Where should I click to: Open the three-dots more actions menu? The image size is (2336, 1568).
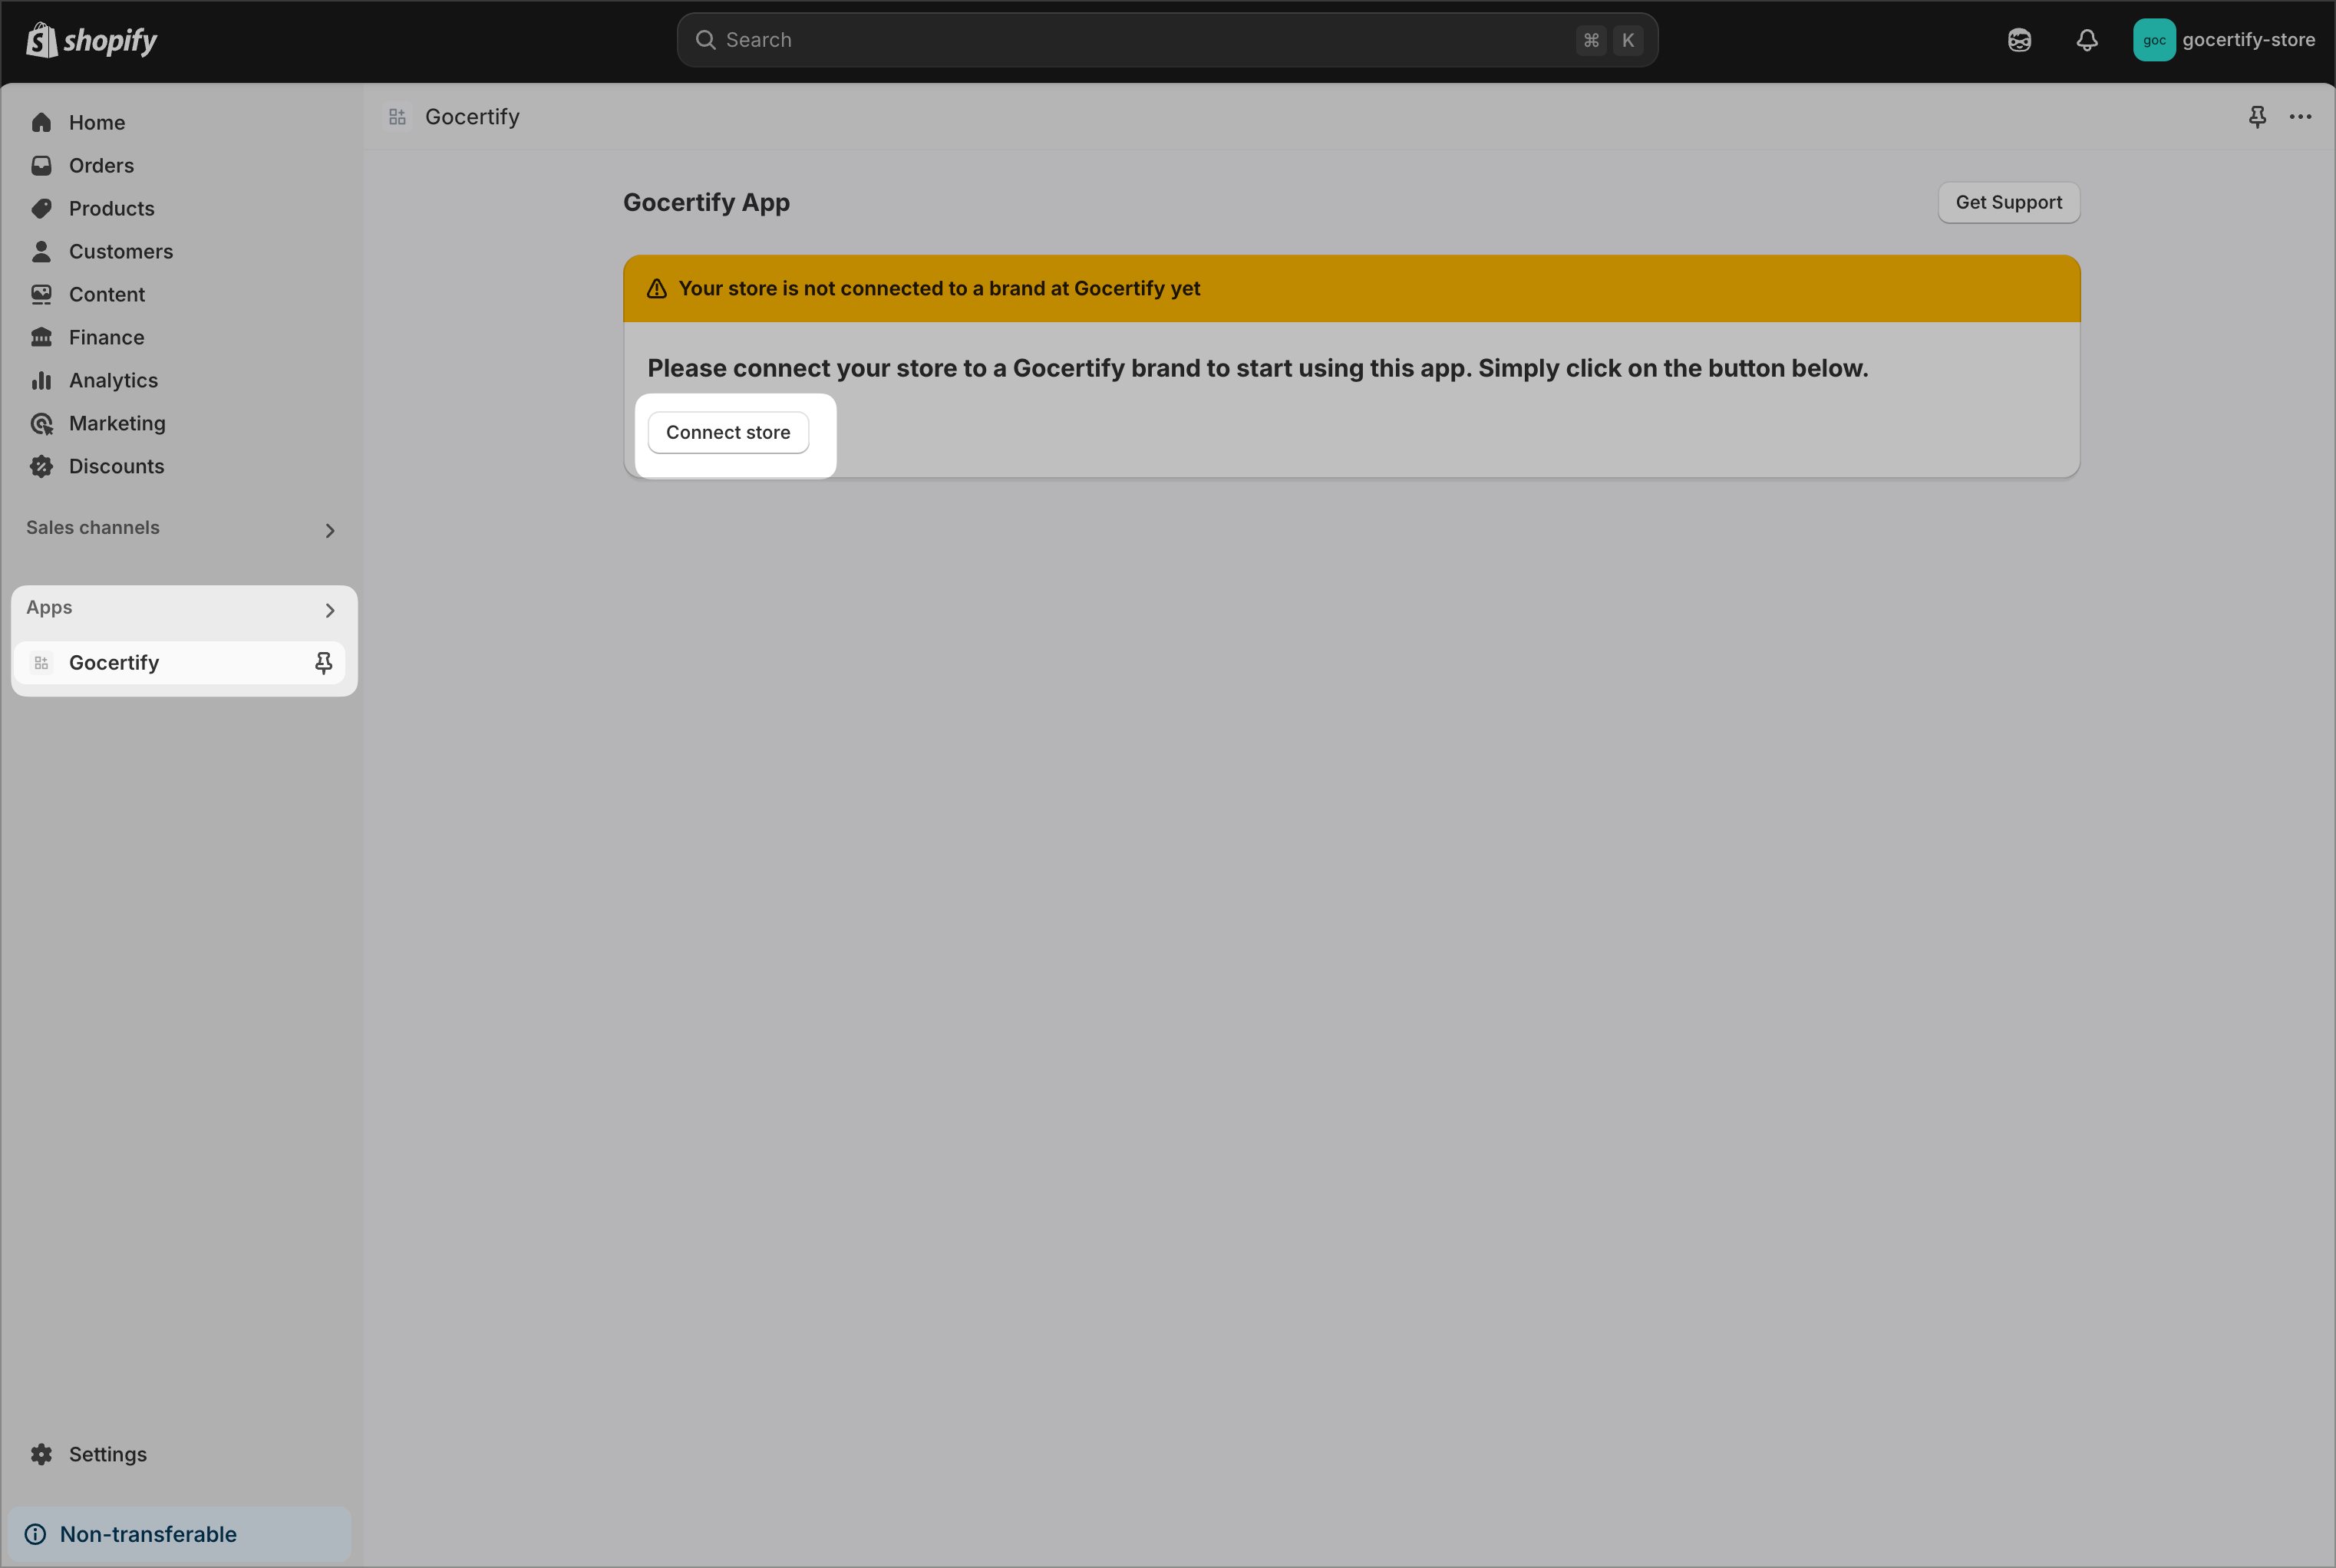tap(2300, 117)
